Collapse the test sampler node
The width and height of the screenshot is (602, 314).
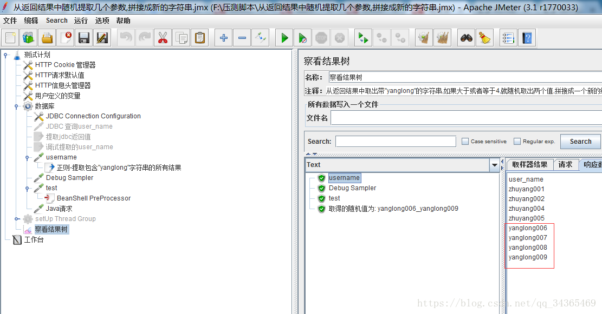(27, 189)
